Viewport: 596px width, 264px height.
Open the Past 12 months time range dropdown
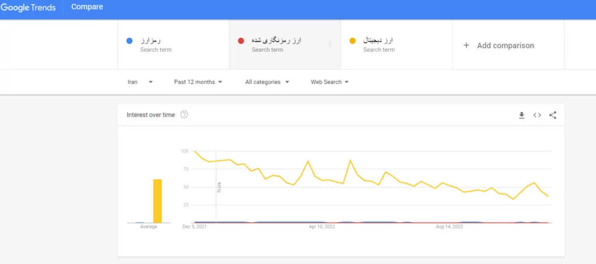[x=198, y=82]
